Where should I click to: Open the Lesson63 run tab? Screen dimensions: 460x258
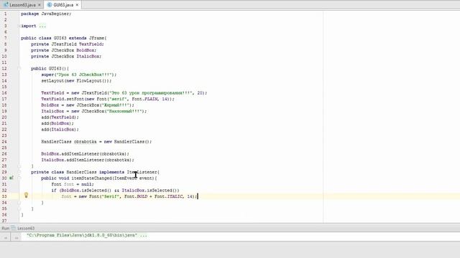click(26, 228)
